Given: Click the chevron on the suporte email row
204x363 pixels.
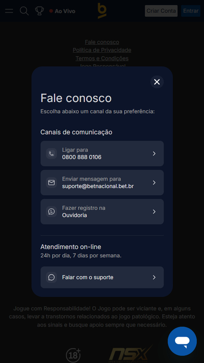Looking at the screenshot, I should 154,183.
